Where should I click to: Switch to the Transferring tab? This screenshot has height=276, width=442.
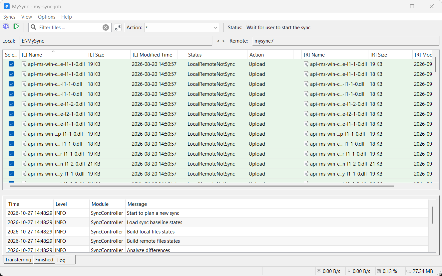coord(18,260)
